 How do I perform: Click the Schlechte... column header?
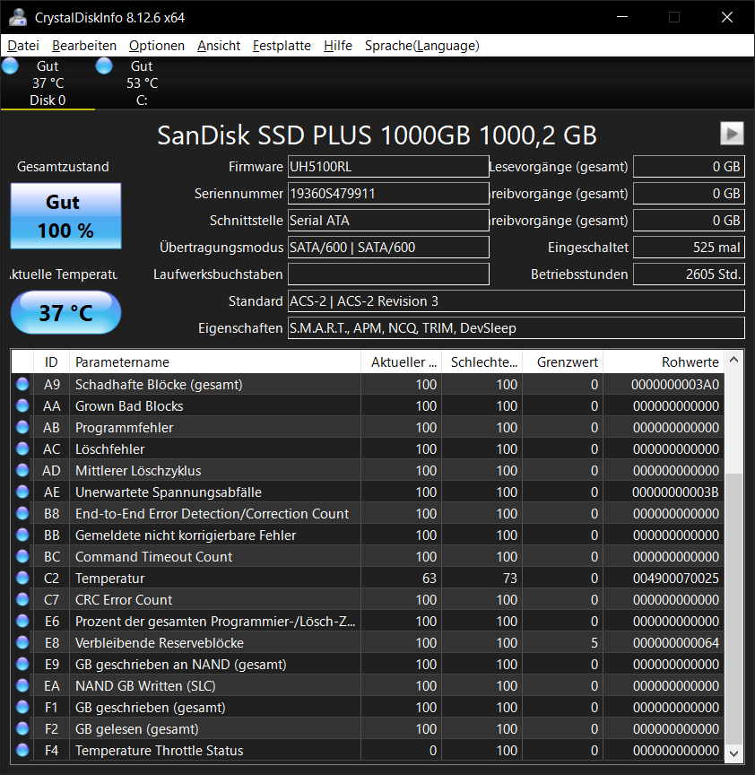(x=482, y=362)
